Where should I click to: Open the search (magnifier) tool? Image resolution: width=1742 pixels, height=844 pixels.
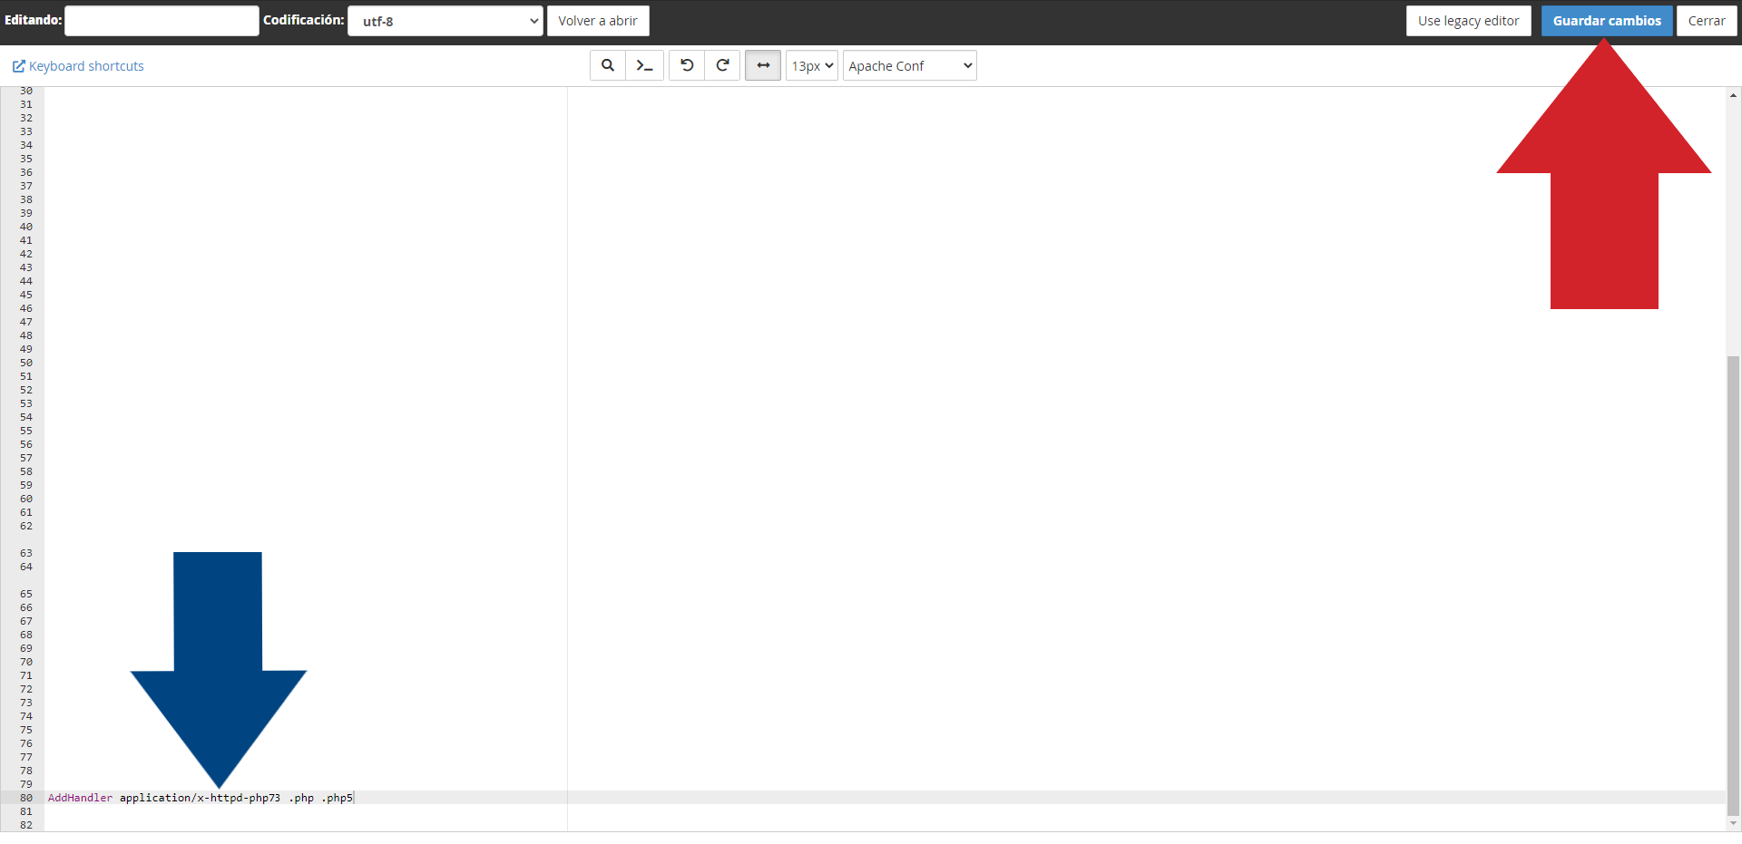coord(607,65)
